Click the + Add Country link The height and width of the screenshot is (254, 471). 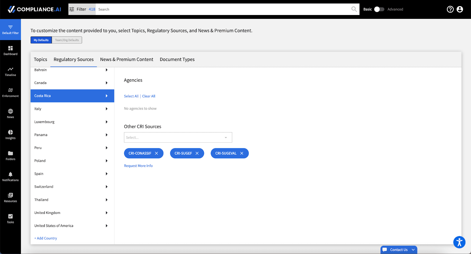[46, 238]
